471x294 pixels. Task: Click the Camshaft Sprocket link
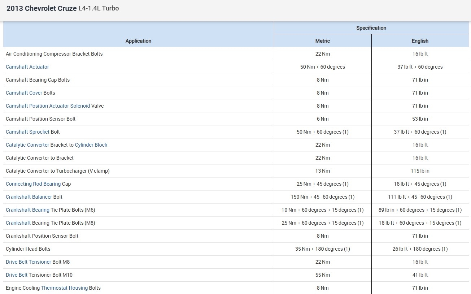(27, 132)
